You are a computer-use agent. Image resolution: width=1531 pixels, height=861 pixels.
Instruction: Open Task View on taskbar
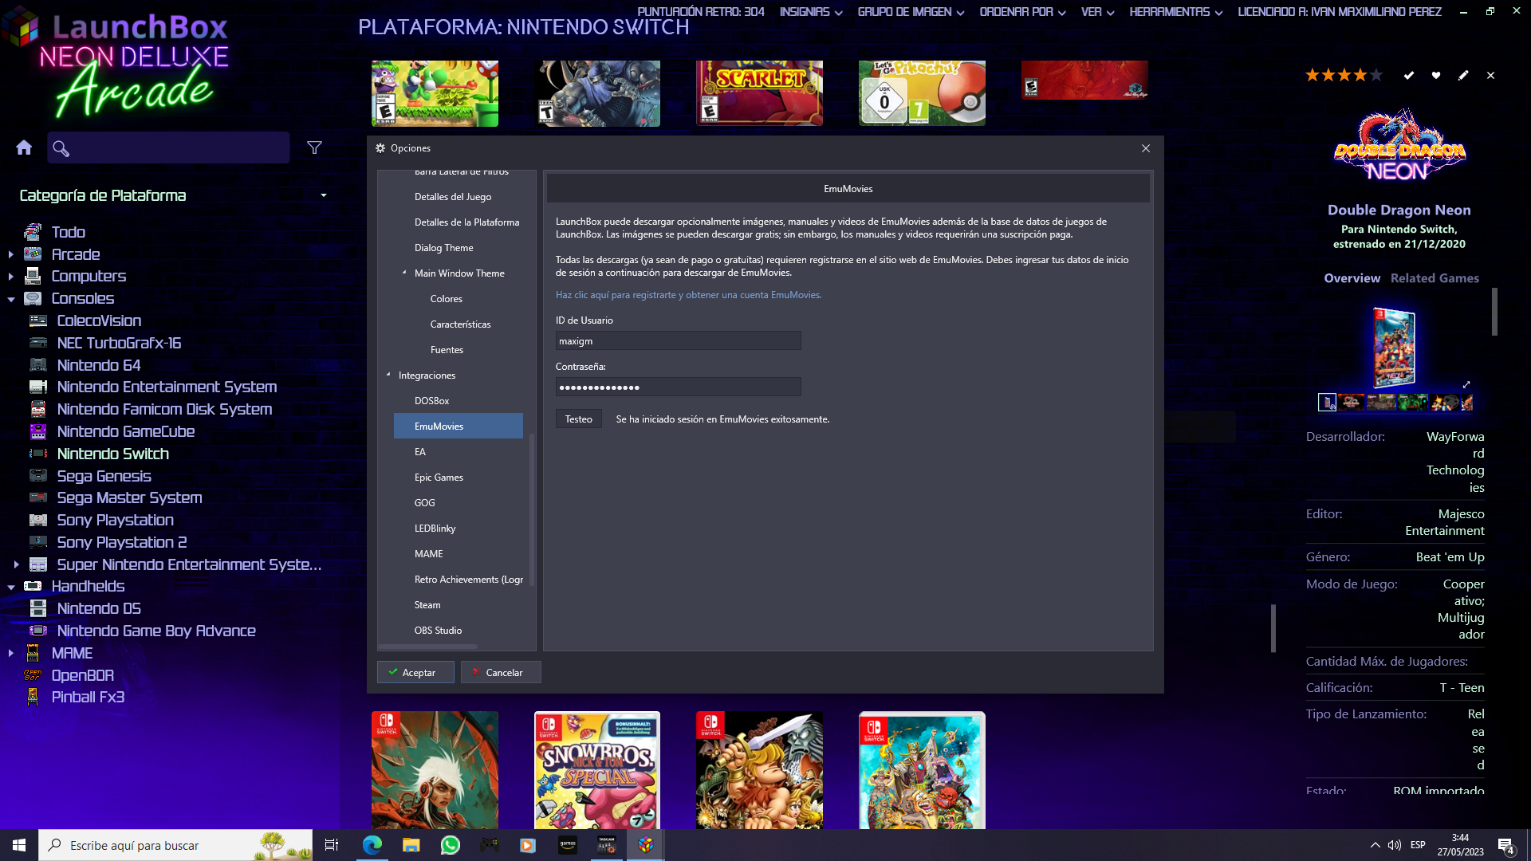332,845
